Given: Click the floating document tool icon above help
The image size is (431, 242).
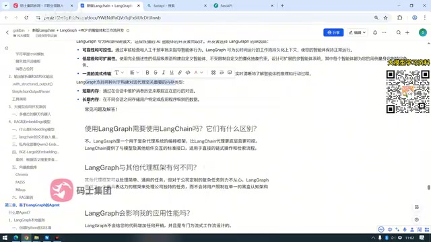Looking at the screenshot, I should pyautogui.click(x=417, y=207).
